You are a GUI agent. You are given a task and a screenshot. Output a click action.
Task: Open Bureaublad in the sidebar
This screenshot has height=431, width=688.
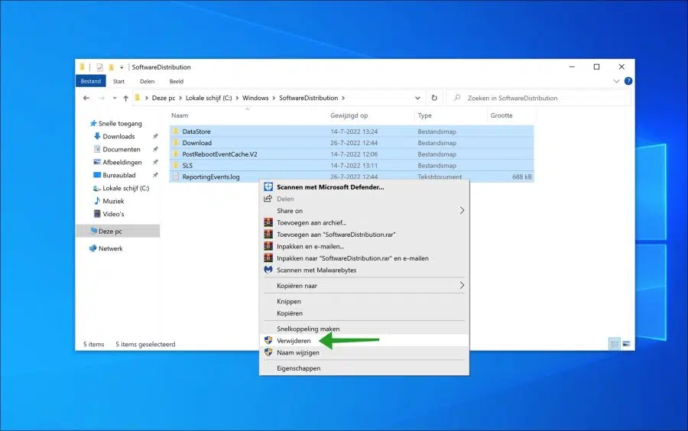pyautogui.click(x=119, y=176)
